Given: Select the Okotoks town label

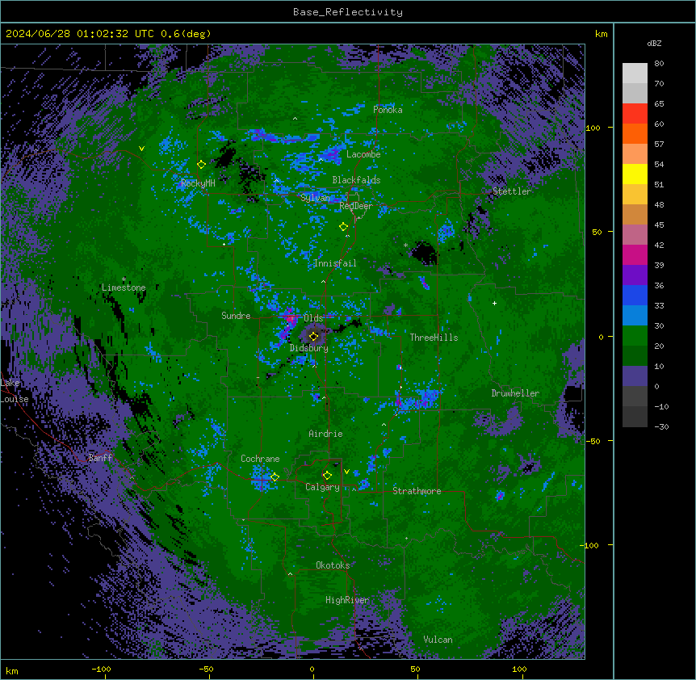Looking at the screenshot, I should (x=333, y=565).
